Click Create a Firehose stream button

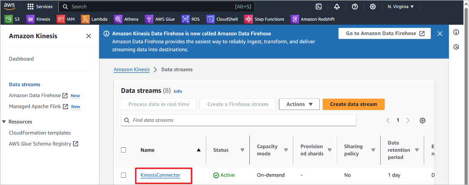[x=238, y=104]
